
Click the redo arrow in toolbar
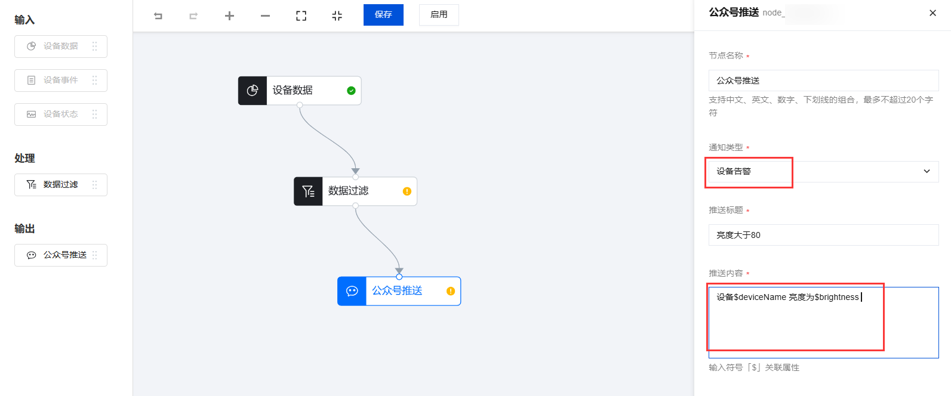(193, 16)
